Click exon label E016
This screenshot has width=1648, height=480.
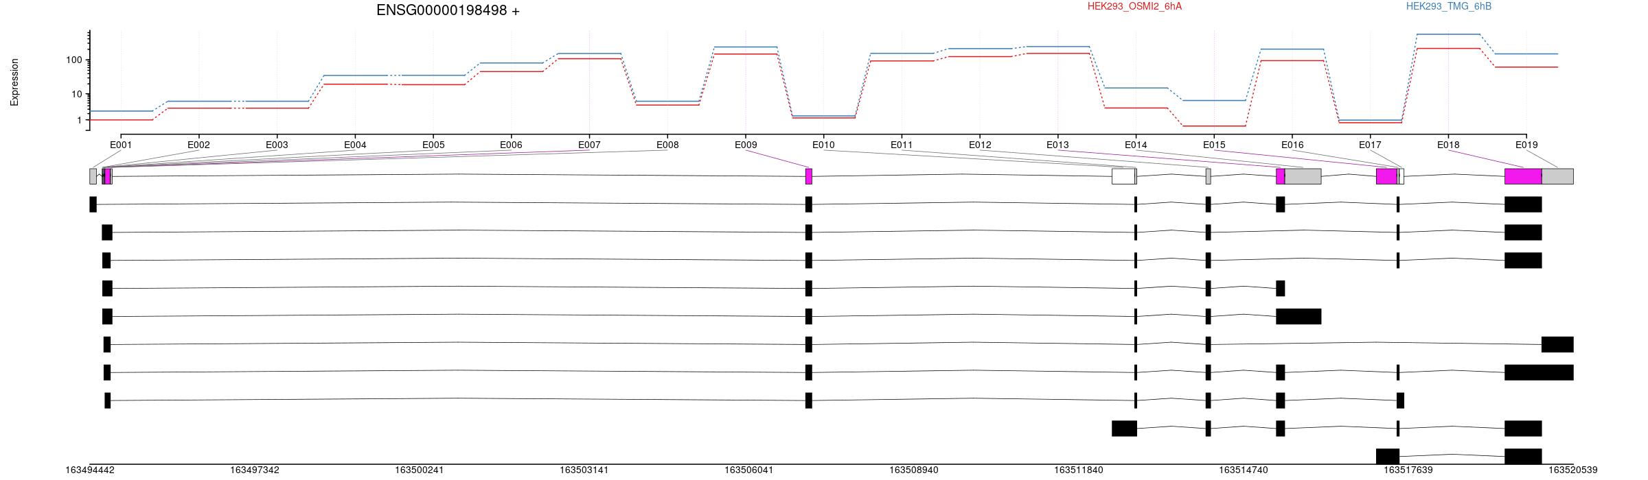tap(1292, 145)
